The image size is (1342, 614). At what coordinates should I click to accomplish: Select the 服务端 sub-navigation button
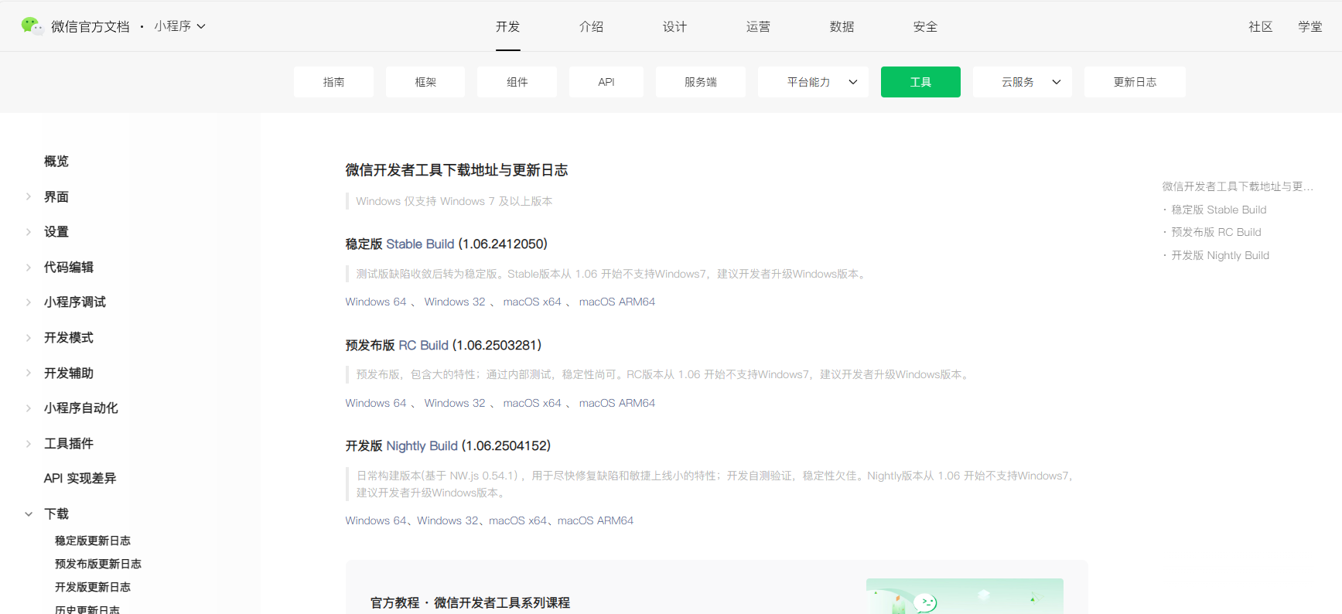(701, 82)
